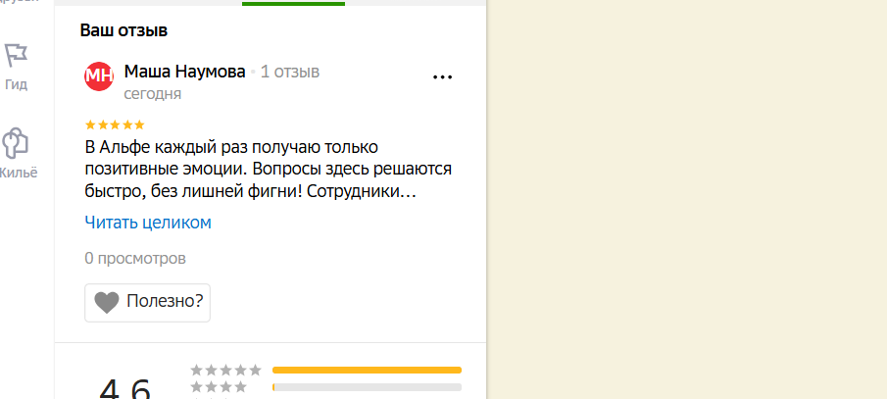
Task: Mark review as Полезно
Action: click(148, 303)
